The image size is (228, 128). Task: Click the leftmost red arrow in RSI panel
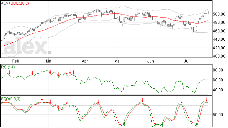click(9, 72)
